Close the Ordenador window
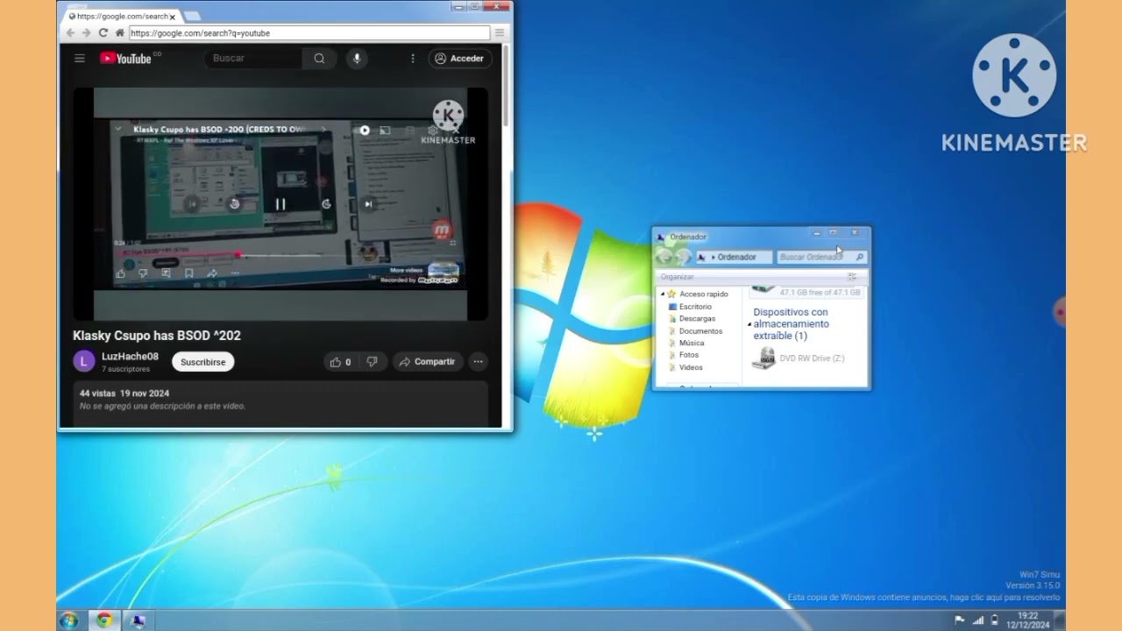The width and height of the screenshot is (1122, 631). pos(855,233)
